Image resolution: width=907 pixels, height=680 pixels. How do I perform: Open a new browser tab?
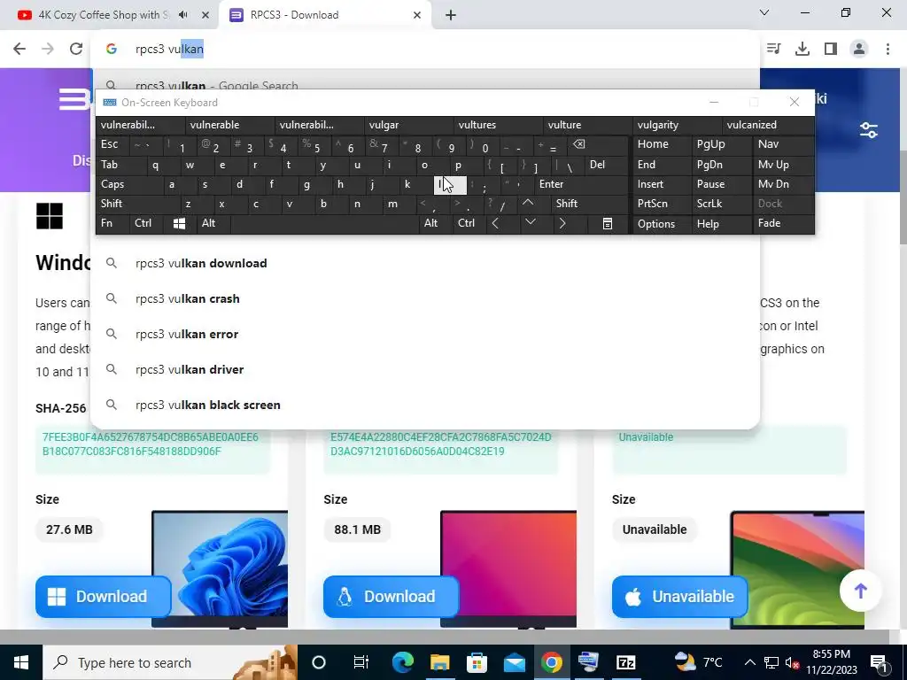[451, 15]
